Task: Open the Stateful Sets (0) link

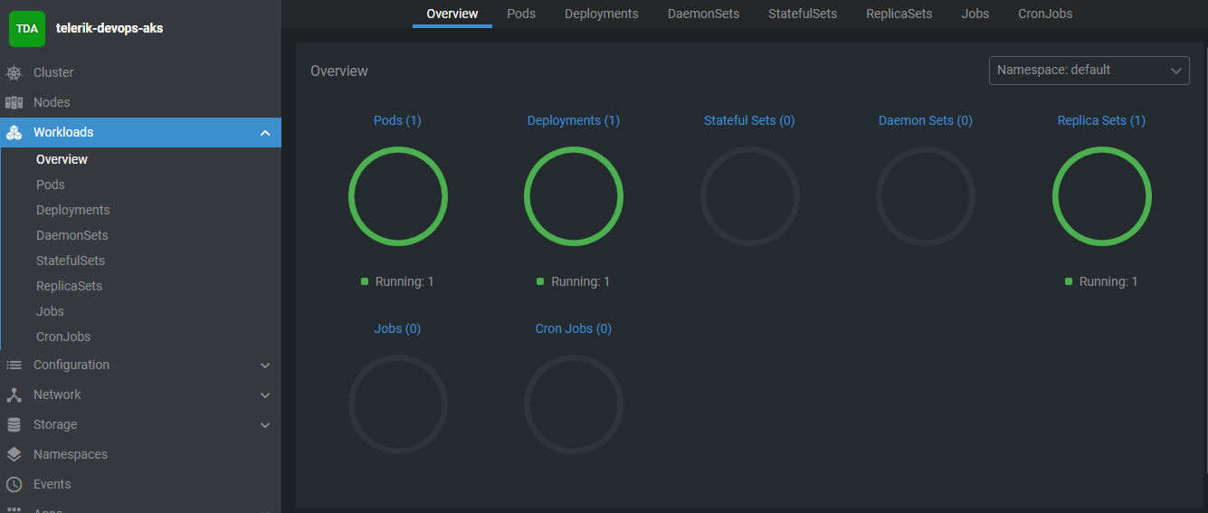Action: coord(749,120)
